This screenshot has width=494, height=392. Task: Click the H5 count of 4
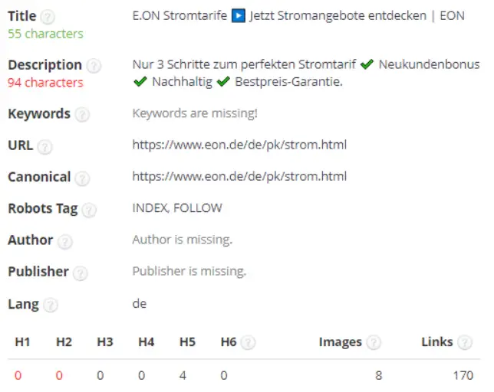[x=183, y=376]
